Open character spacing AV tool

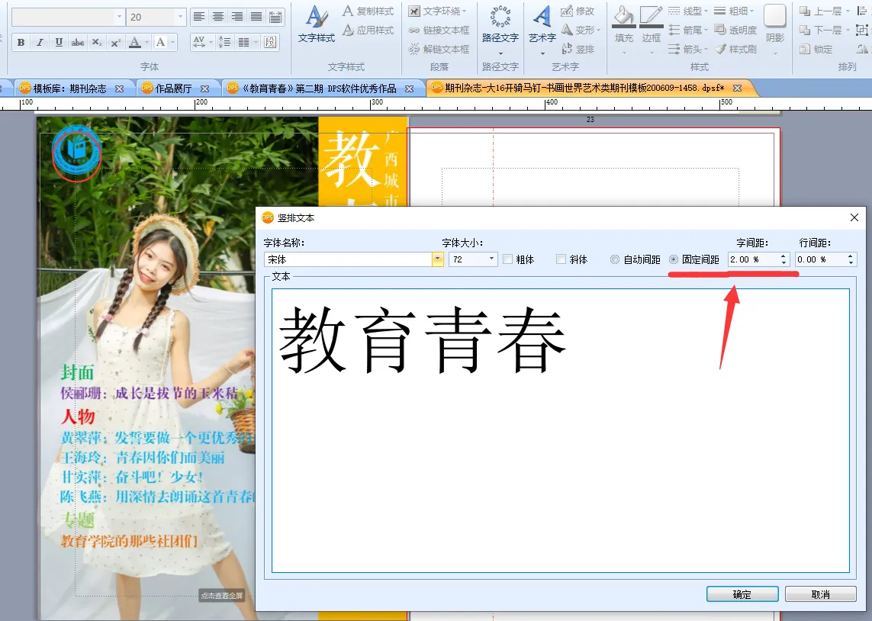199,42
